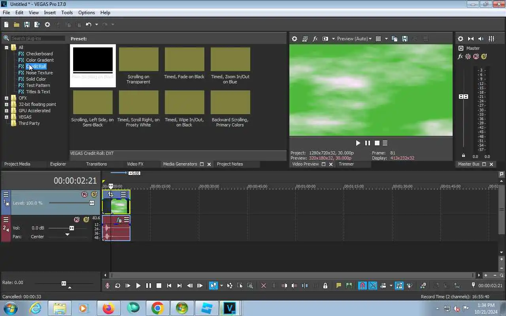
Task: Stop the Video Preview playback
Action: (377, 143)
